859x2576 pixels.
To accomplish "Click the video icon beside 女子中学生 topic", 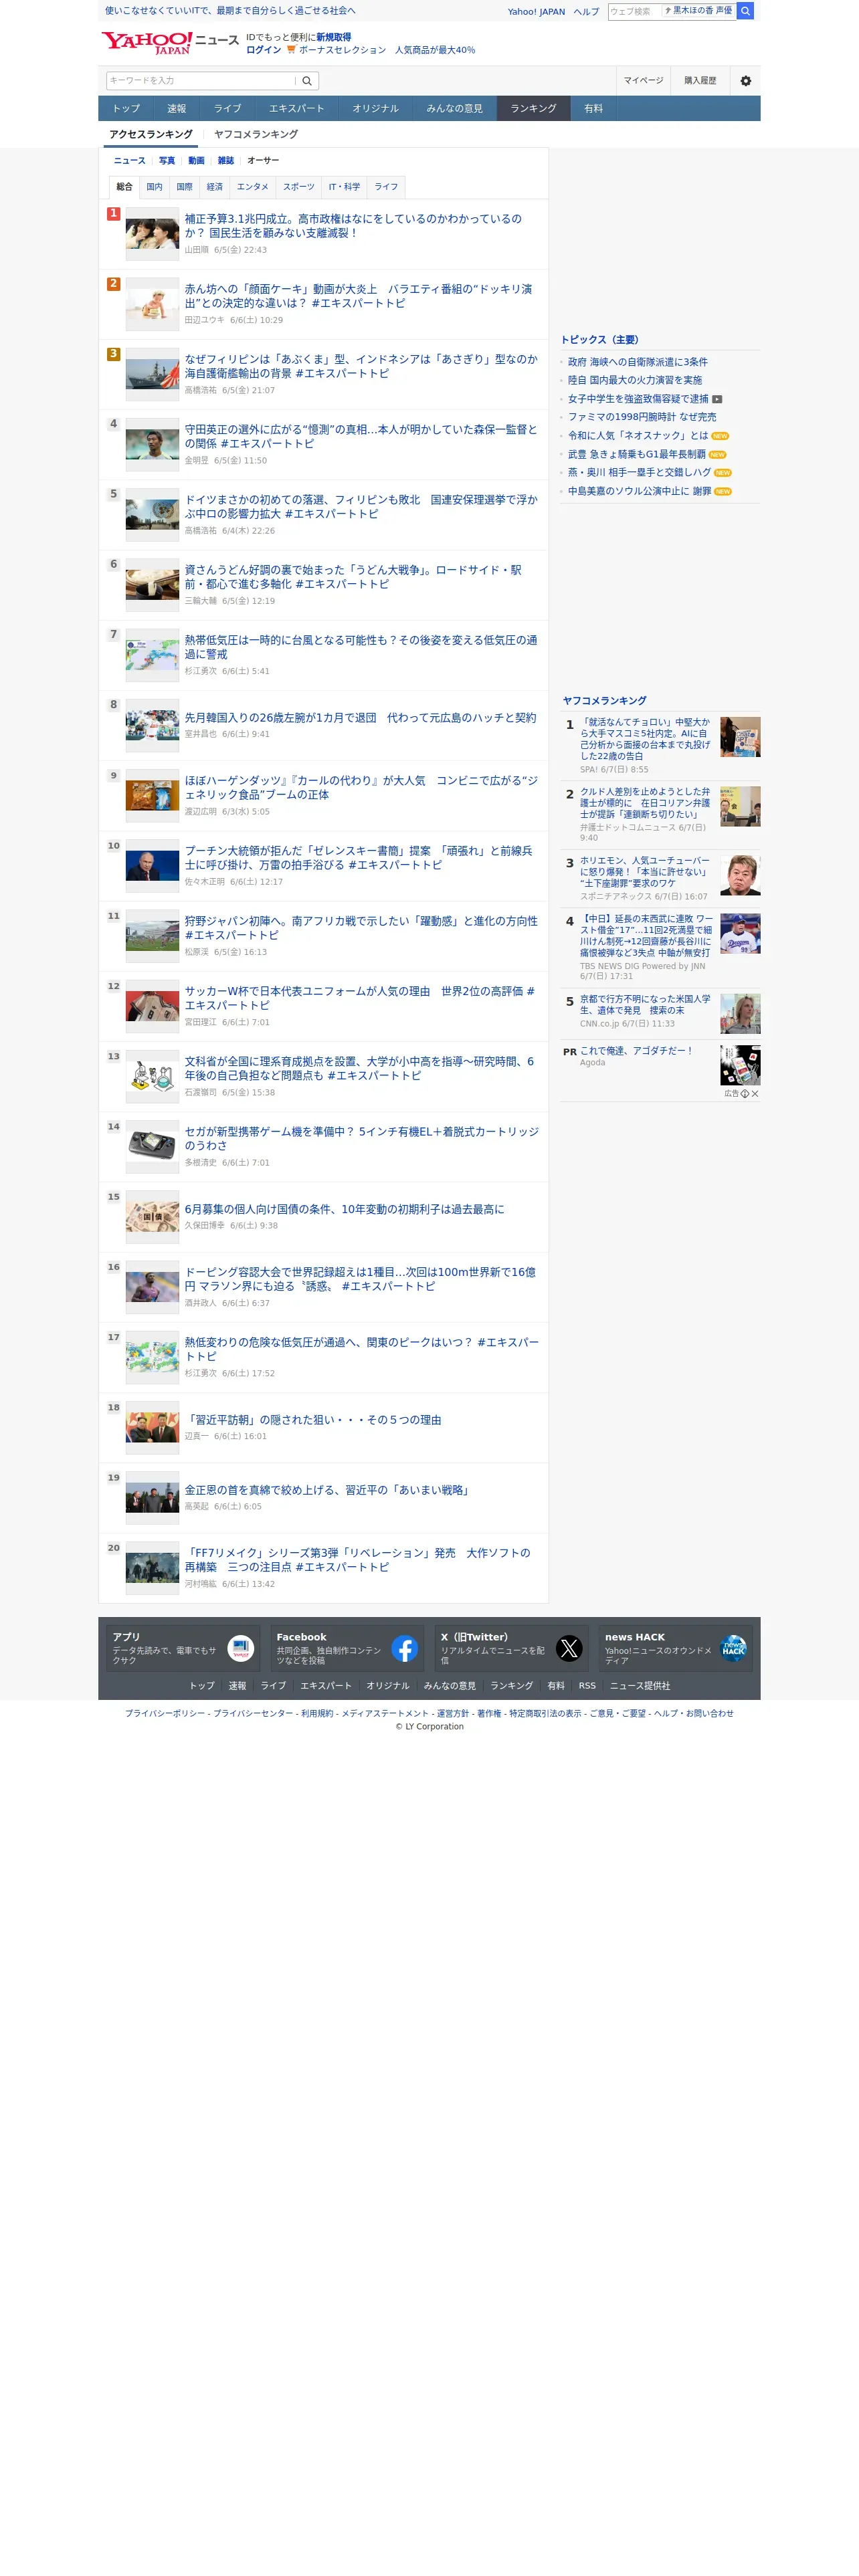I will (x=717, y=399).
